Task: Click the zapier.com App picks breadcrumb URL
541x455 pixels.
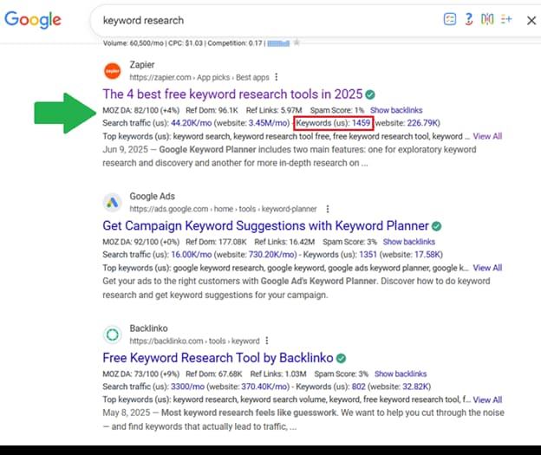Action: (199, 77)
